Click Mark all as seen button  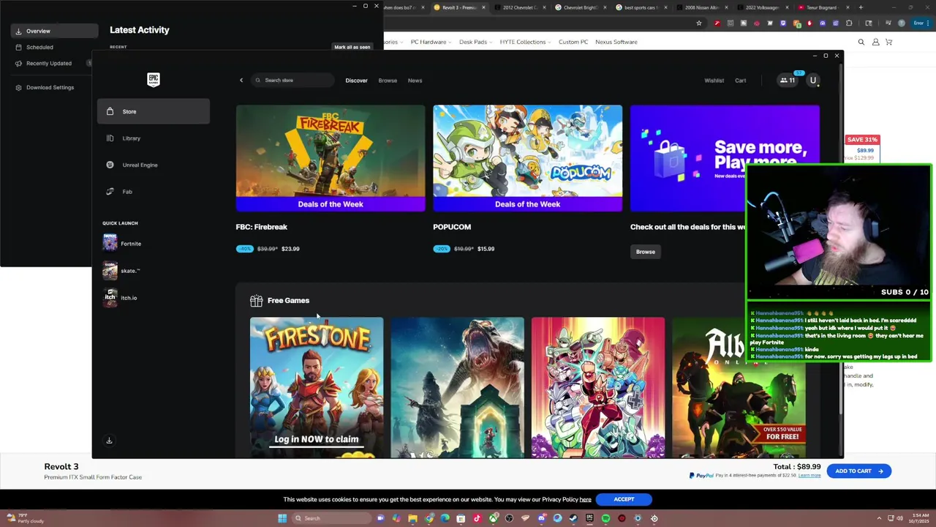pyautogui.click(x=352, y=47)
